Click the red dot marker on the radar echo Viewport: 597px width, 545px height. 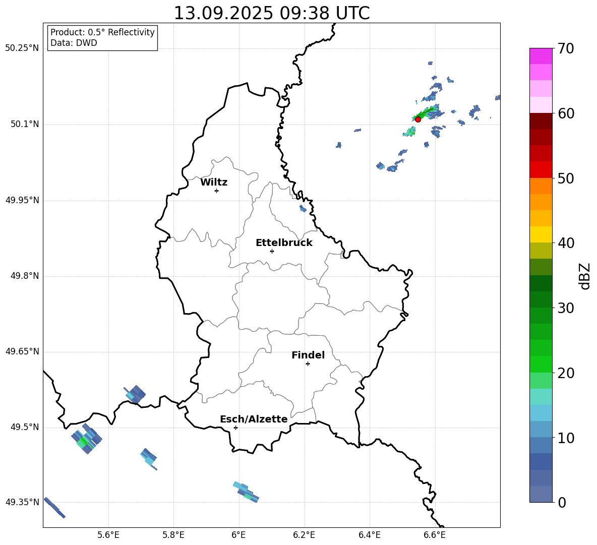pyautogui.click(x=417, y=119)
